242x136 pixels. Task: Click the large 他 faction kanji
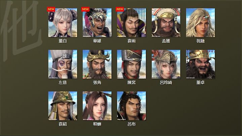pos(22,29)
